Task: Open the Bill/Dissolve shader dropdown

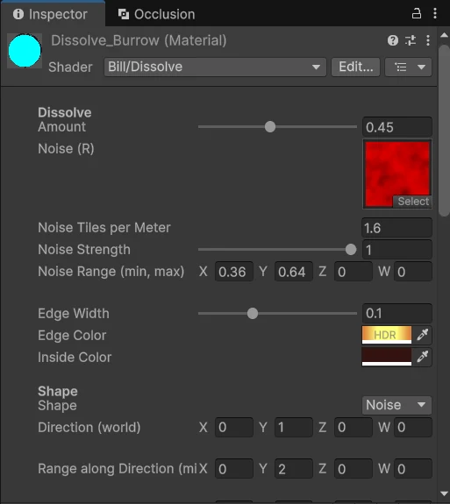Action: tap(215, 67)
